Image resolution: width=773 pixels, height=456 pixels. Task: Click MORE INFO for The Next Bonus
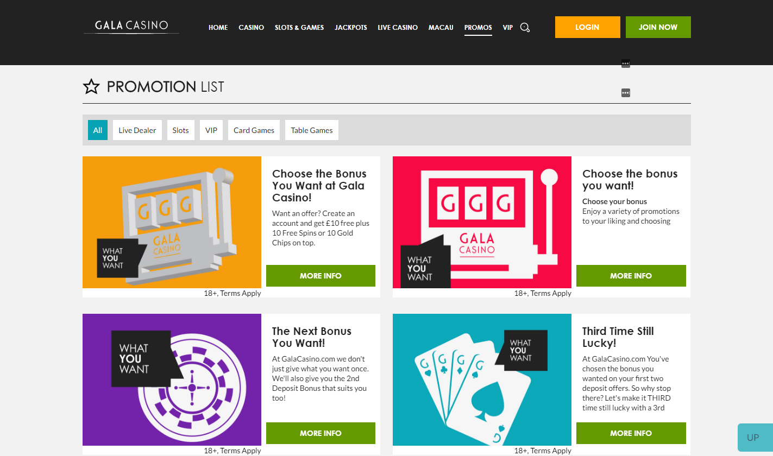[x=320, y=433]
